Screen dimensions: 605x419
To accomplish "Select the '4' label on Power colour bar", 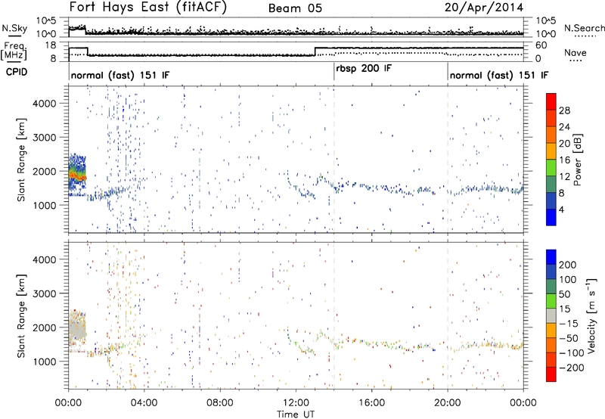I will pyautogui.click(x=561, y=209).
